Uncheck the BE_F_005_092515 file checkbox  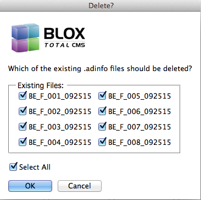[102, 96]
